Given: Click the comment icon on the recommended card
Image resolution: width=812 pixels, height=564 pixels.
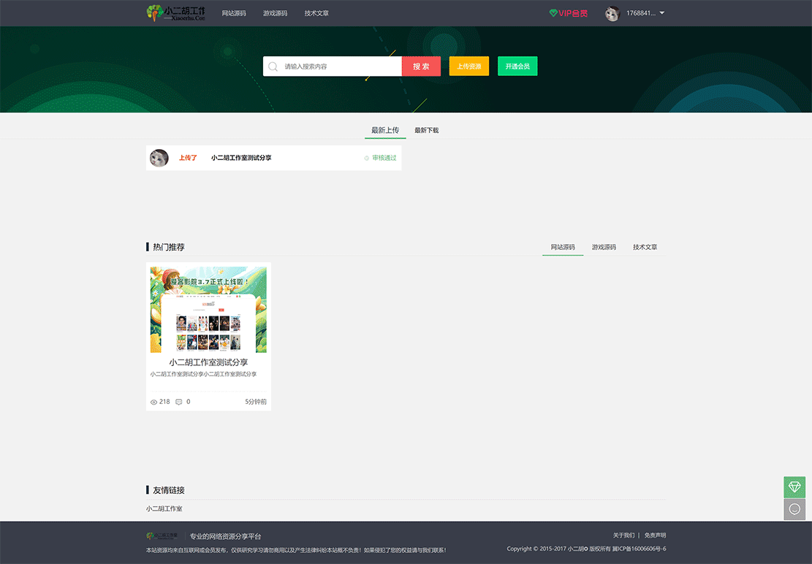Looking at the screenshot, I should [x=178, y=401].
